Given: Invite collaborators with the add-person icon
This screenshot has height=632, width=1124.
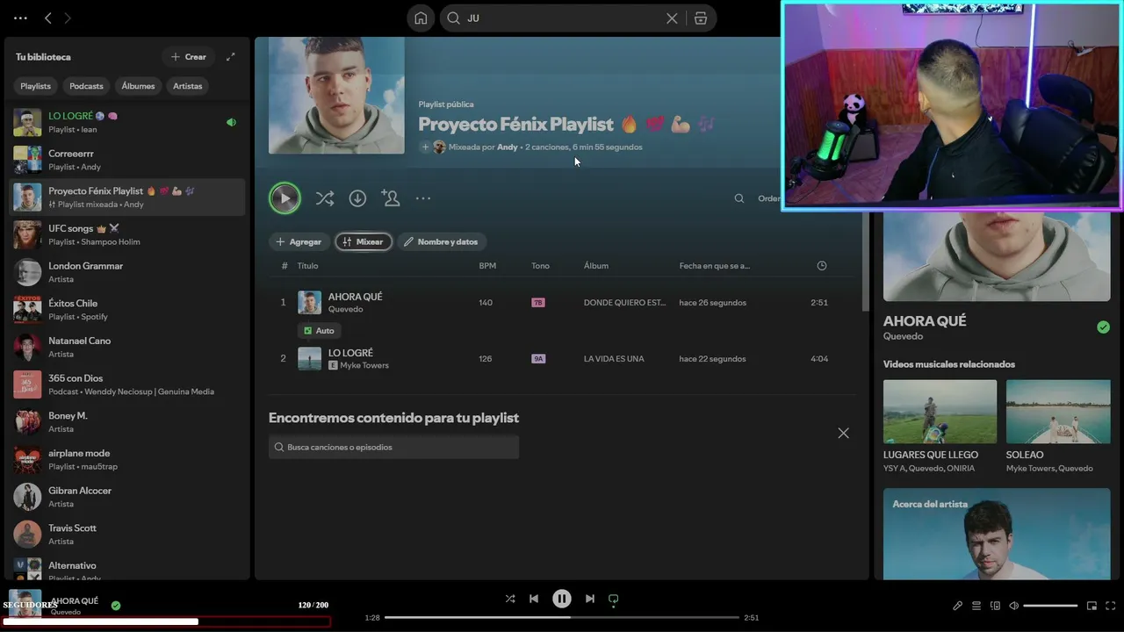Looking at the screenshot, I should [391, 198].
